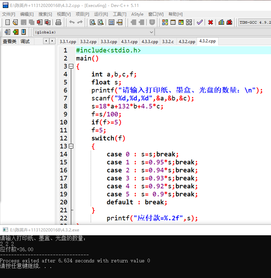Print the current source file
Image resolution: width=271 pixels, height=278 pixels.
coord(58,22)
